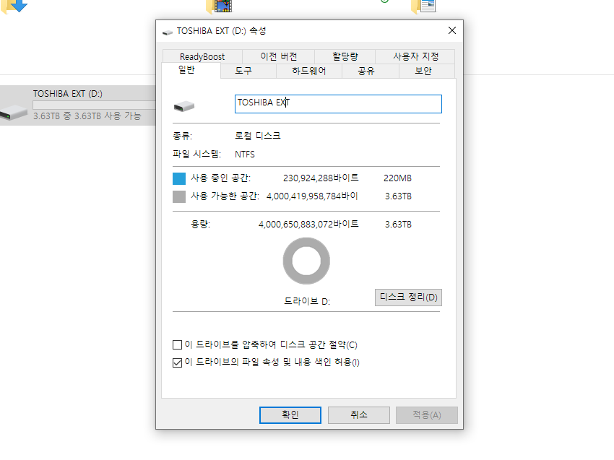614x460 pixels.
Task: Click the 4,000,650,883,072바이트 capacity value
Action: (x=308, y=225)
